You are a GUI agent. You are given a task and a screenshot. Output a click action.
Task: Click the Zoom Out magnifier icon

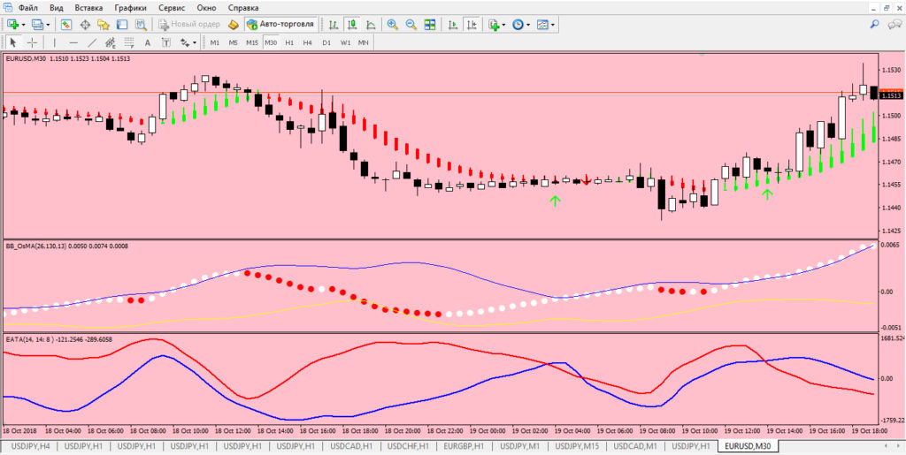[411, 25]
